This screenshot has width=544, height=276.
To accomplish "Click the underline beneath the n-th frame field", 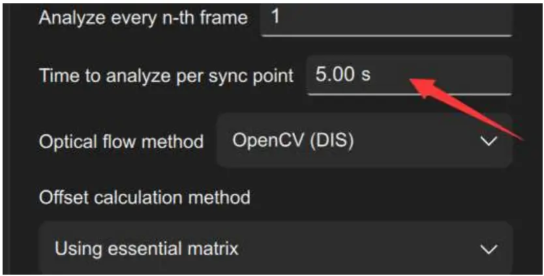I will tap(385, 36).
